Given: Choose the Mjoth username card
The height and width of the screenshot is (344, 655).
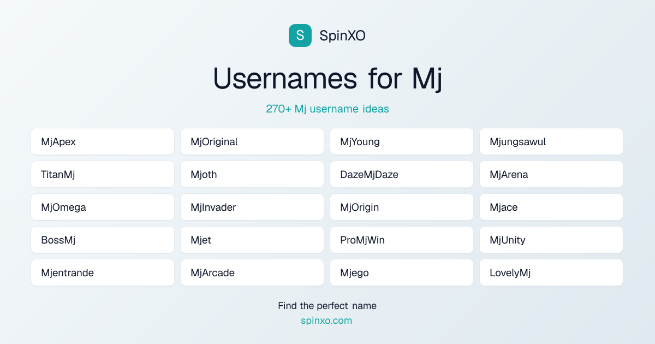Looking at the screenshot, I should coord(252,174).
